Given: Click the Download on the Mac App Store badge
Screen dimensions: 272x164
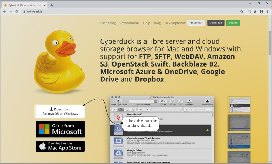Looking at the screenshot, I should point(60,146).
